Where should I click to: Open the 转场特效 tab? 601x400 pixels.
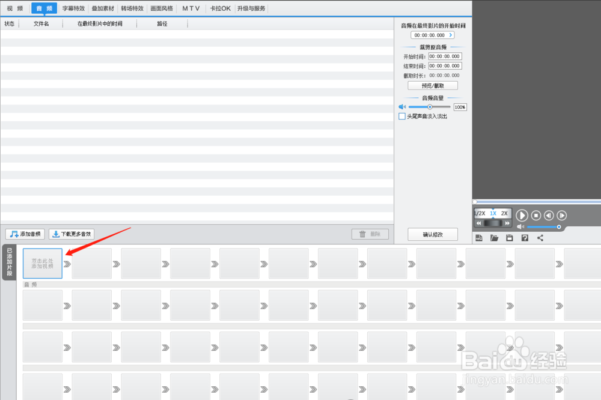tap(132, 8)
